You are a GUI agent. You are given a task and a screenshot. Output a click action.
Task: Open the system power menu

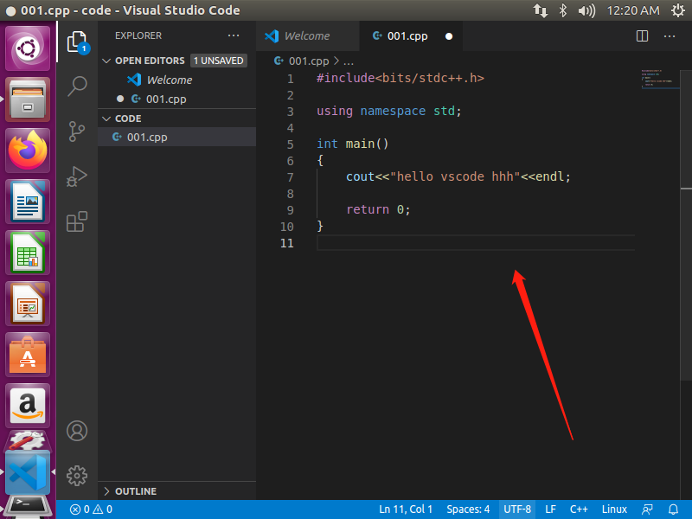point(678,10)
